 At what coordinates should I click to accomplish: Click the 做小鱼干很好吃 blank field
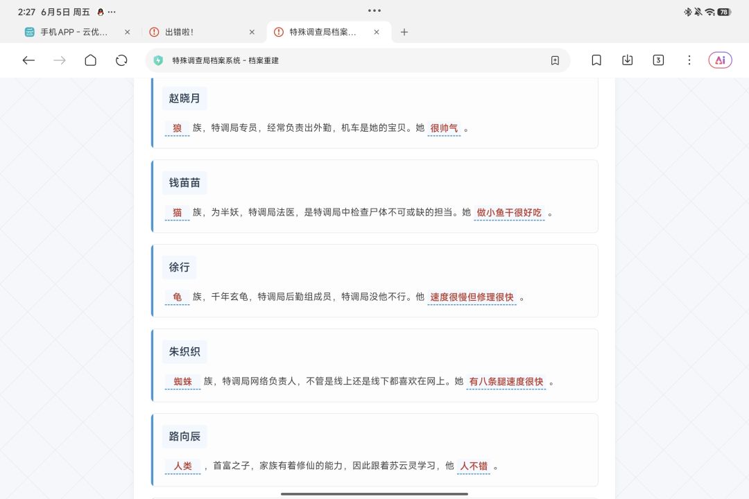tap(509, 213)
